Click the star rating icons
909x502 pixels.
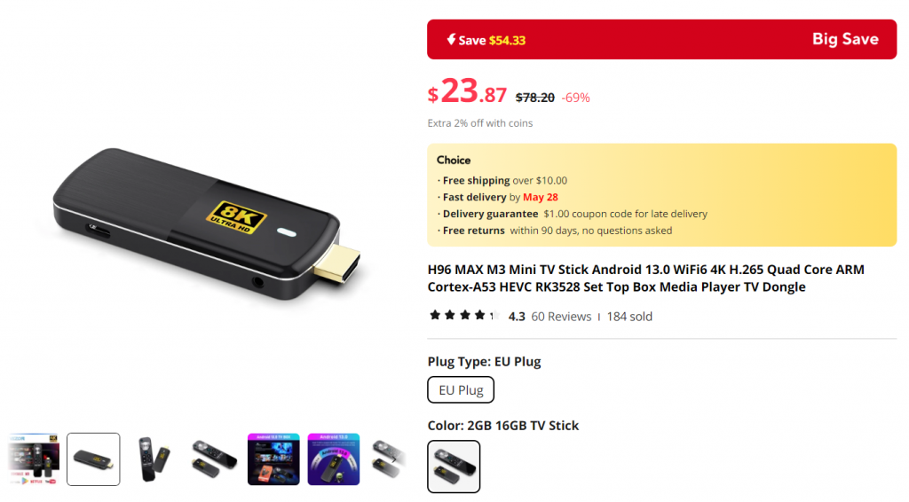(464, 316)
